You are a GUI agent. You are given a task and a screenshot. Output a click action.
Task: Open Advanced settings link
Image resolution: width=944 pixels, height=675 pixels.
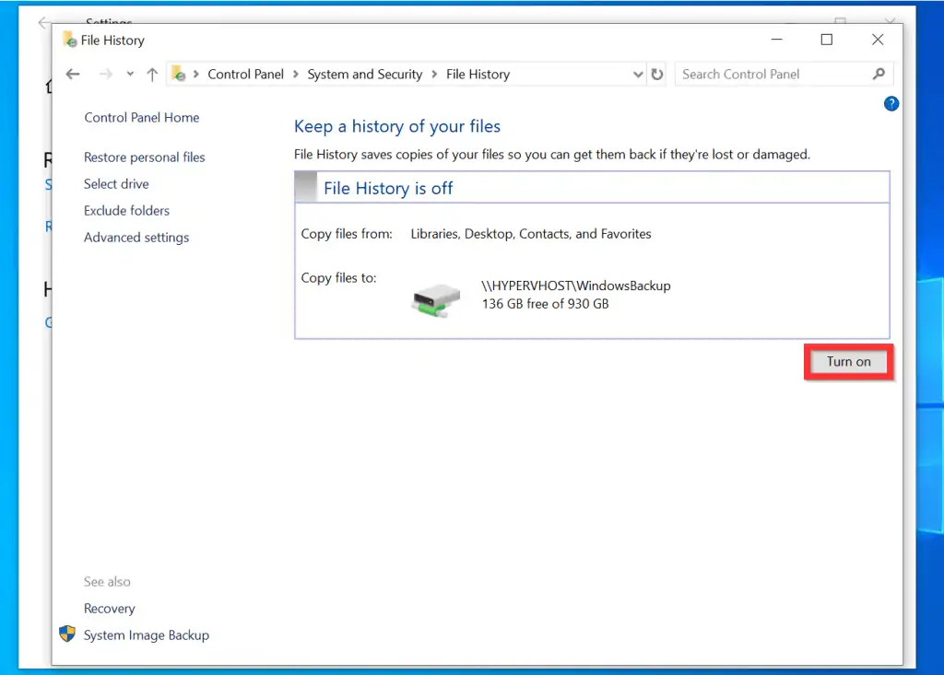(x=136, y=238)
